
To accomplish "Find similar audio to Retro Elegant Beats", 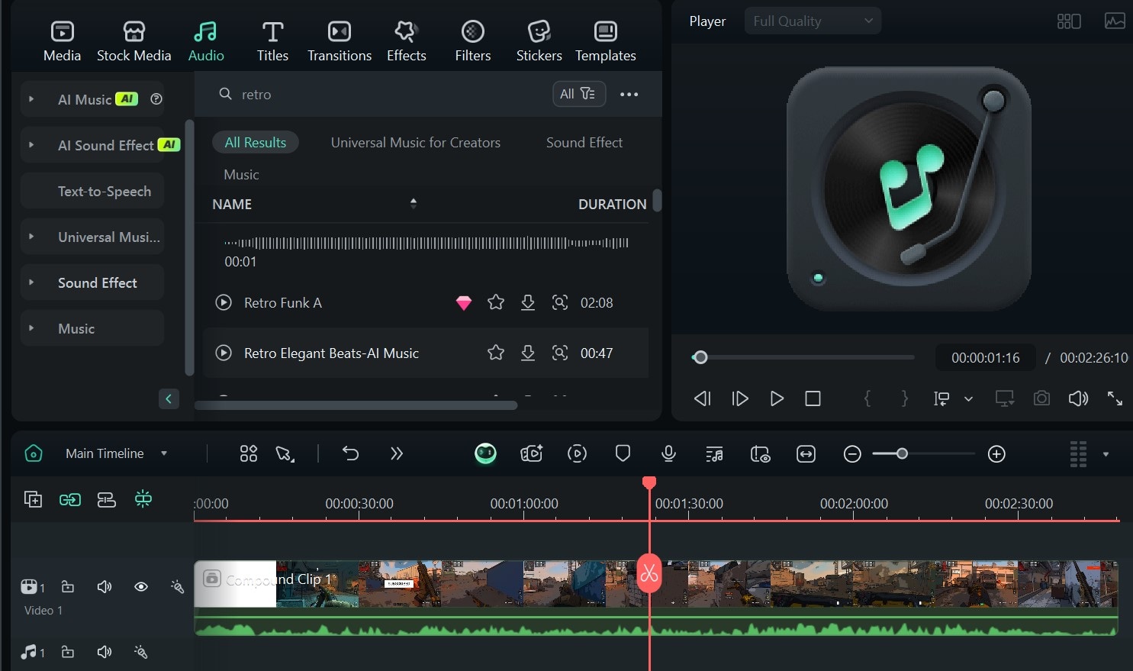I will point(560,353).
